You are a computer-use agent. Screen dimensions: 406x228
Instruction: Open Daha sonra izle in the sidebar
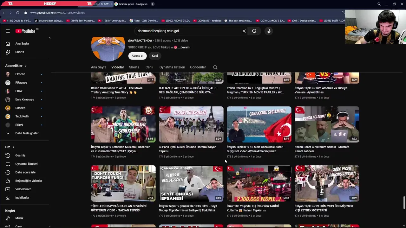coord(25,172)
